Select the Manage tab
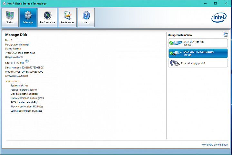This screenshot has width=232, height=155. point(28,17)
